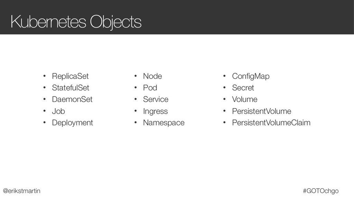The image size is (354, 198).
Task: Click the bullet point before ConfigMap
Action: pyautogui.click(x=224, y=76)
